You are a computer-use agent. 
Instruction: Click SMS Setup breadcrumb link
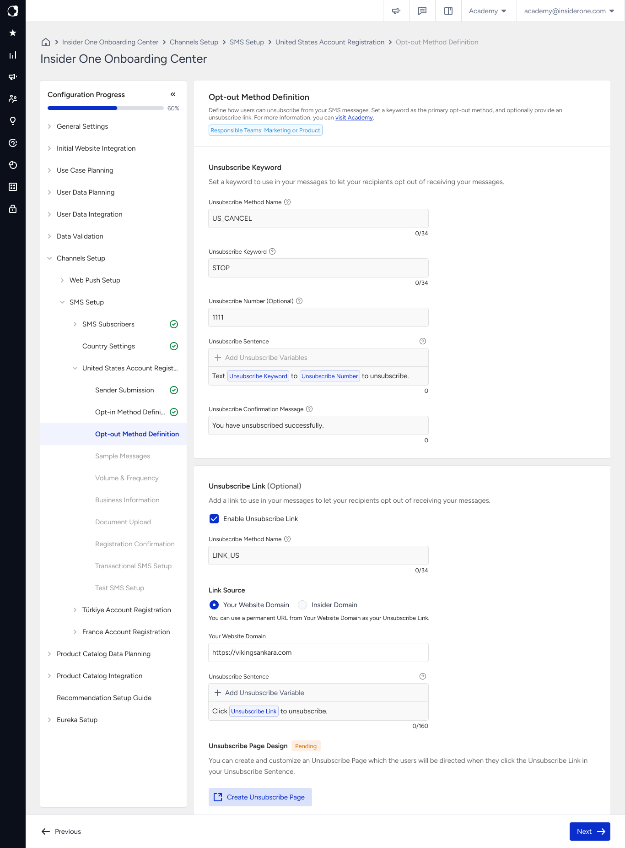click(x=247, y=42)
